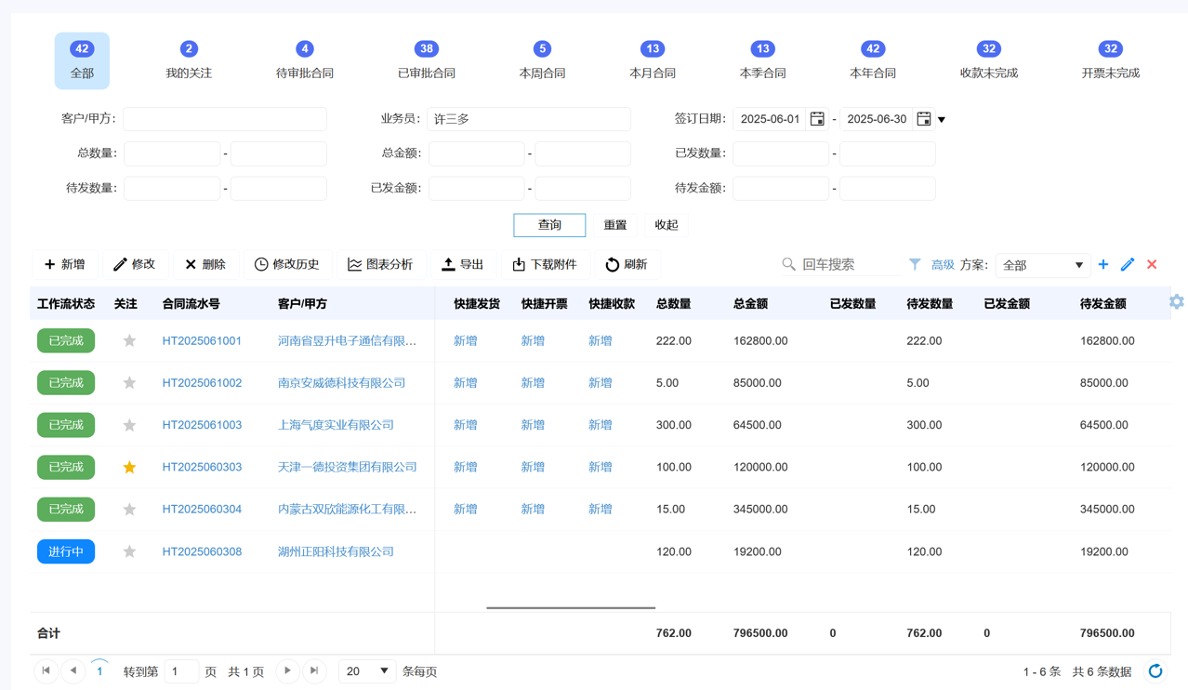
Task: Click the blue pencil edit scheme icon
Action: click(1128, 265)
